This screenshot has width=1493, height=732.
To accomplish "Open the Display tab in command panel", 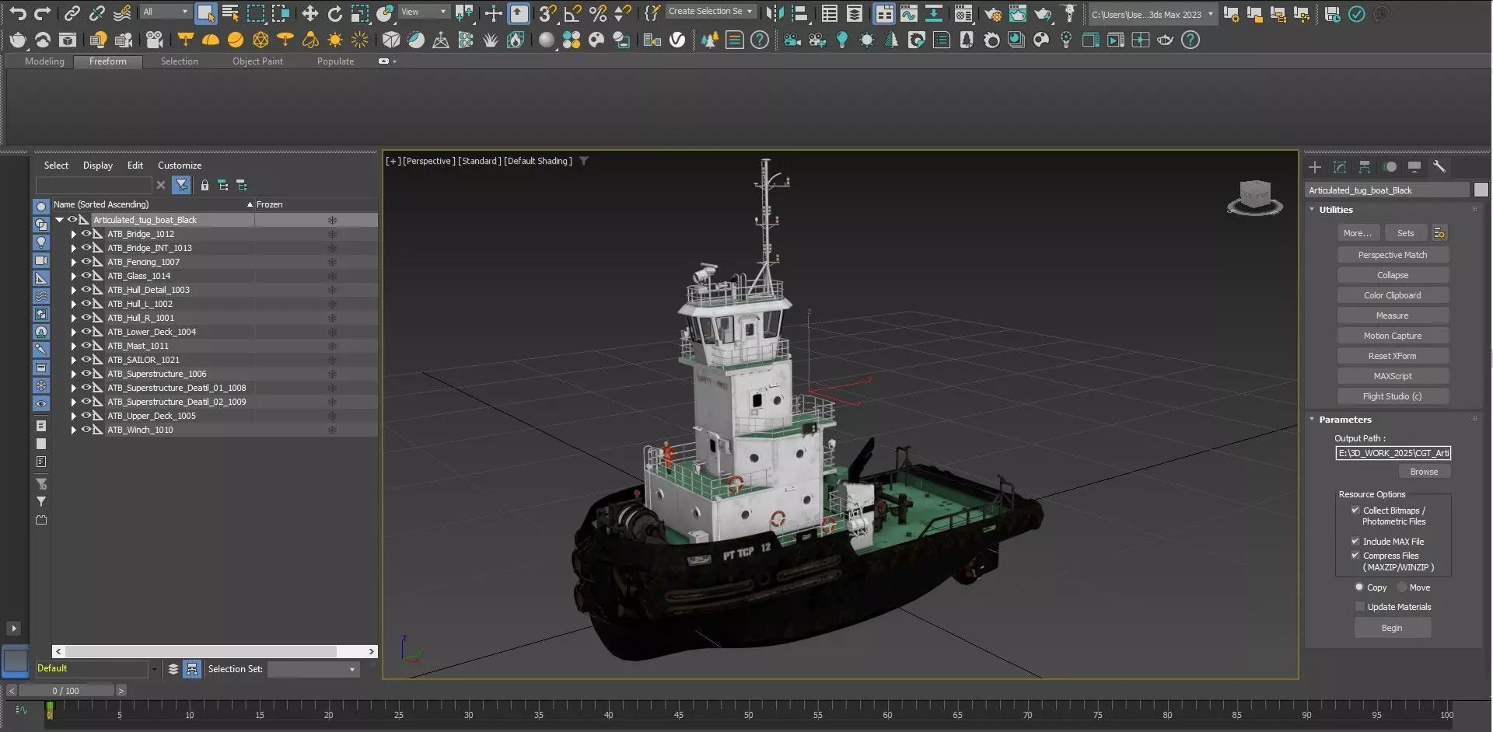I will tap(1414, 167).
